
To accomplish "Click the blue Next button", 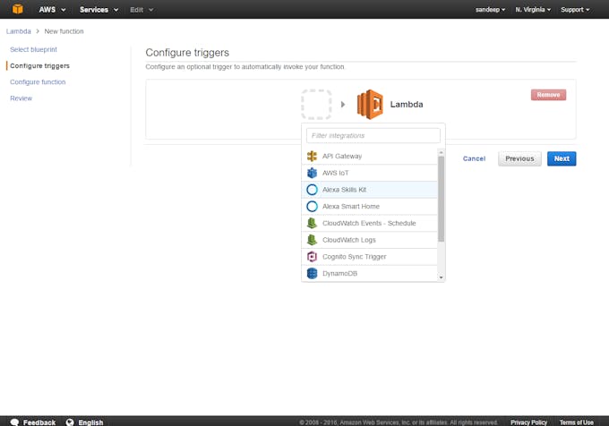I will pyautogui.click(x=562, y=158).
